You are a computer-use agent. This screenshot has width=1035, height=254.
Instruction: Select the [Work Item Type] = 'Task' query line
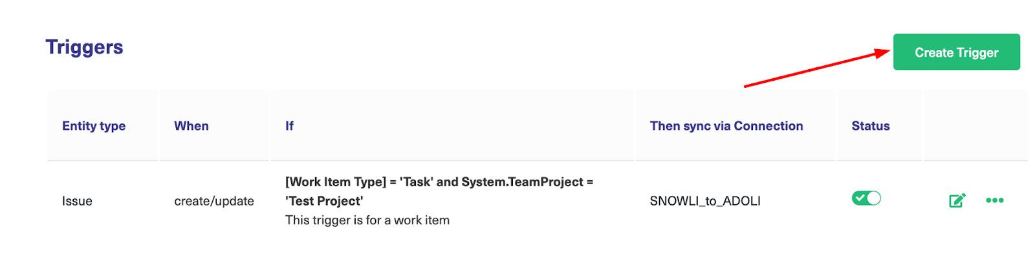(x=439, y=182)
